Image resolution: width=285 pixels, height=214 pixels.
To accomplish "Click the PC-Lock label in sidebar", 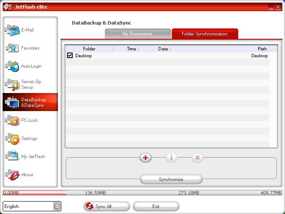I will pos(30,120).
